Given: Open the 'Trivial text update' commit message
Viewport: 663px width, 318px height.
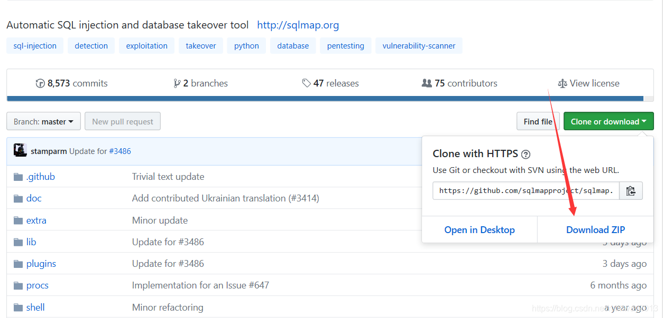Looking at the screenshot, I should 168,177.
